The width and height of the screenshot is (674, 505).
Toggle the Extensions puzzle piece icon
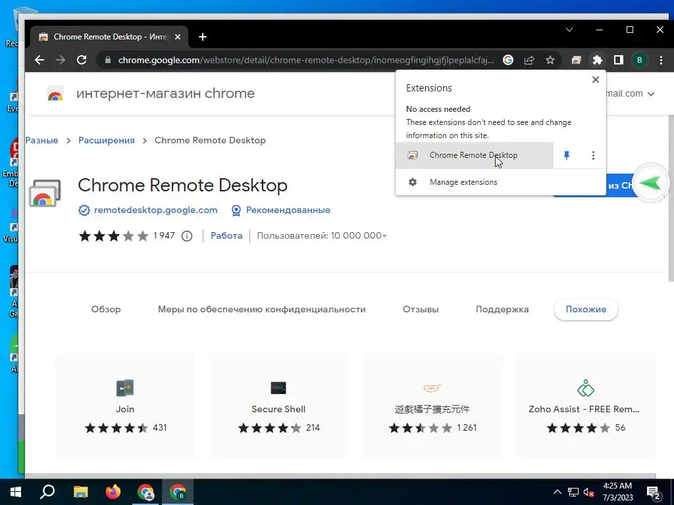[598, 60]
